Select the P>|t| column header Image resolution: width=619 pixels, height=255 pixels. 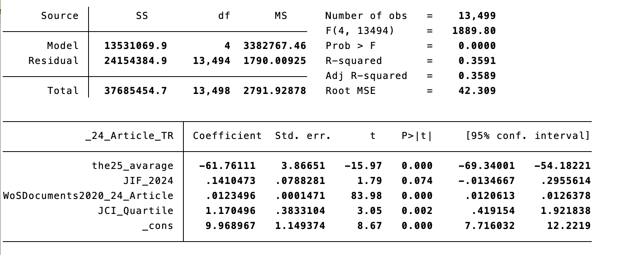(x=417, y=136)
